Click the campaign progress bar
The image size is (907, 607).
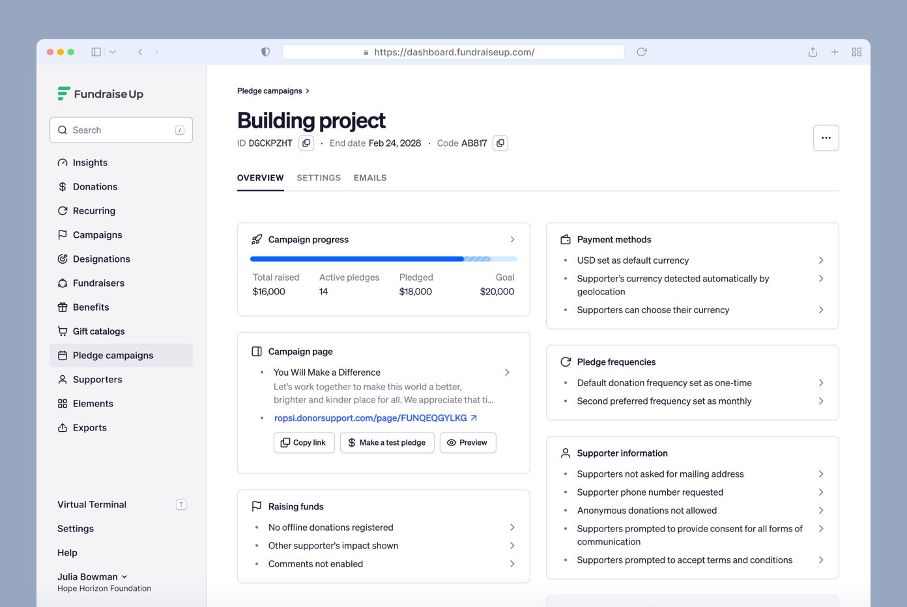(x=384, y=259)
